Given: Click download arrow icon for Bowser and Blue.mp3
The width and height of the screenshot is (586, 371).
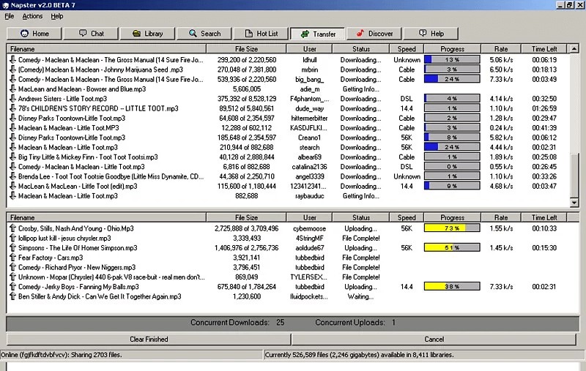Looking at the screenshot, I should [12, 89].
